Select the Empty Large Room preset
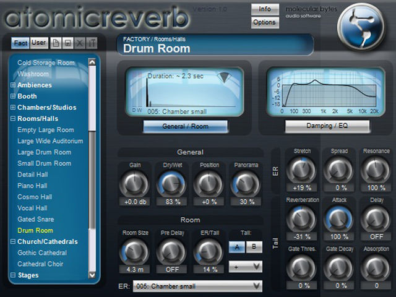The height and width of the screenshot is (297, 396). point(46,130)
